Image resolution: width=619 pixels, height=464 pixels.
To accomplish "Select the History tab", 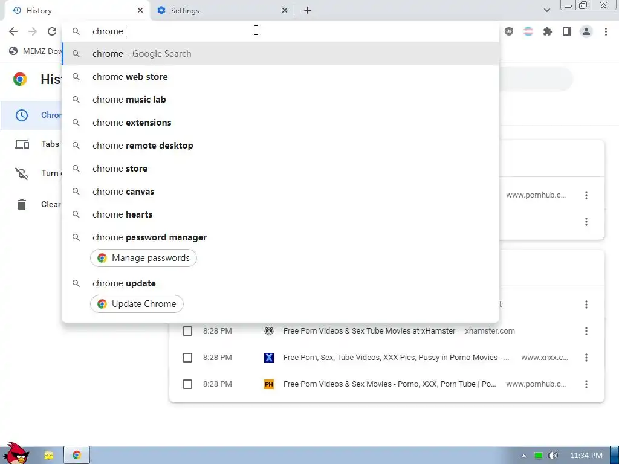I will click(x=77, y=11).
